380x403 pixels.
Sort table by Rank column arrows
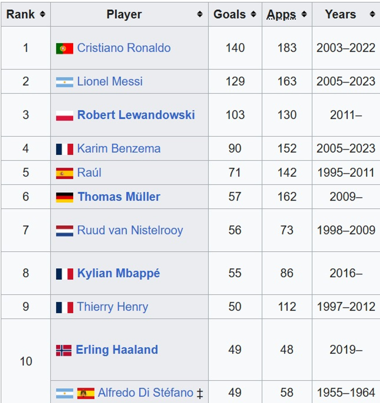point(42,14)
